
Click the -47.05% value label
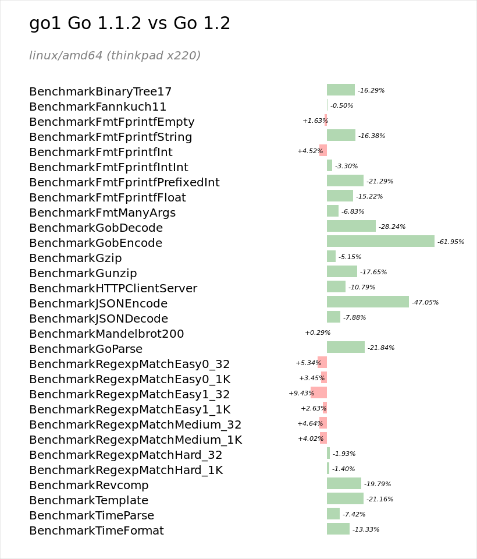[x=425, y=302]
